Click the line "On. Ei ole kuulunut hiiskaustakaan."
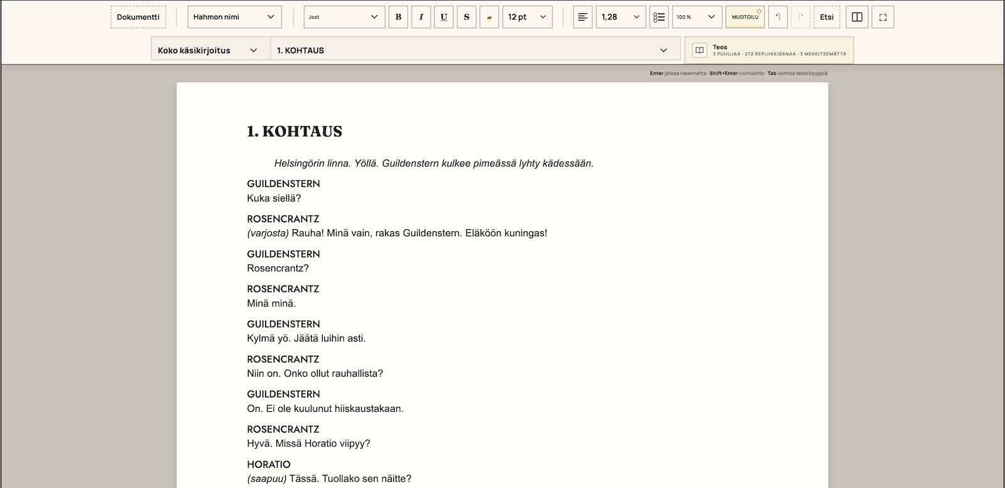1005x488 pixels. (x=325, y=409)
